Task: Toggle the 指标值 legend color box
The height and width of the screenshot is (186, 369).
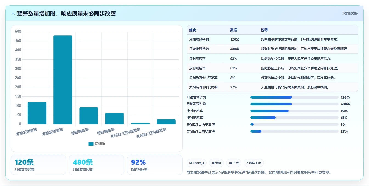Action: click(91, 144)
